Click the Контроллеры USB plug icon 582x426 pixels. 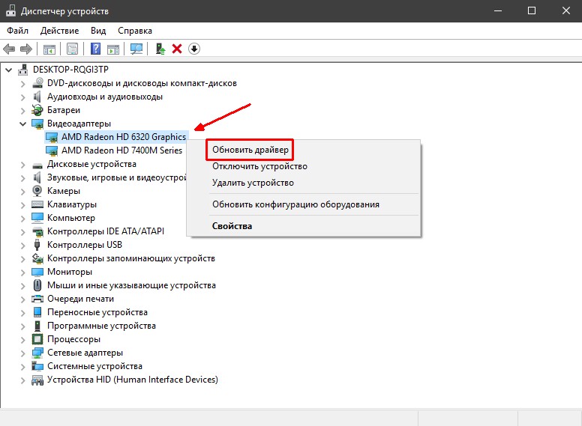pos(37,245)
